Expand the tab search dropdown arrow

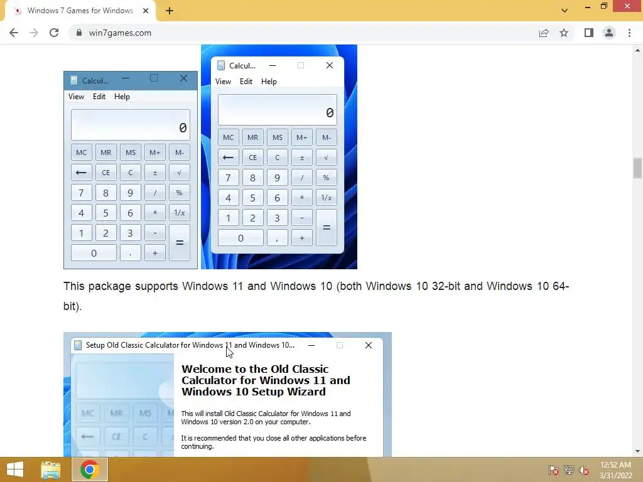click(x=565, y=11)
